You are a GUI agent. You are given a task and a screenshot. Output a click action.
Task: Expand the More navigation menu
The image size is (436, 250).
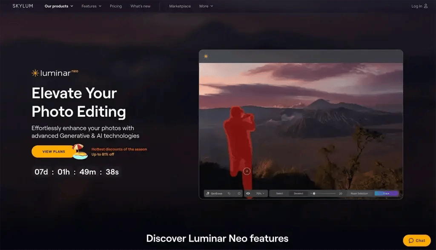206,6
